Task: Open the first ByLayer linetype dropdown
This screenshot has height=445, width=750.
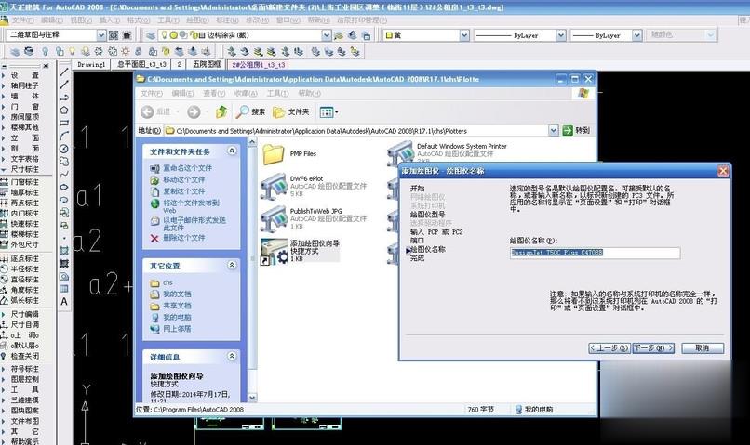Action: 561,35
